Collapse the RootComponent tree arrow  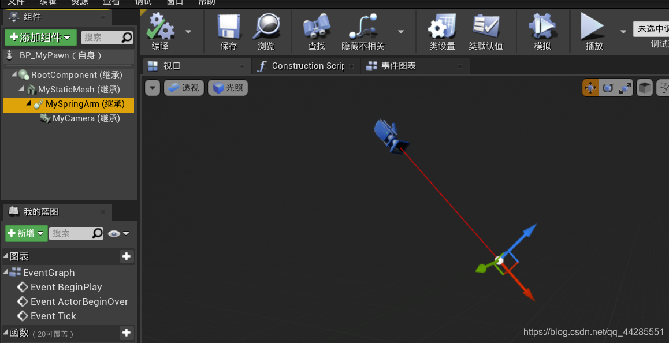click(x=14, y=74)
